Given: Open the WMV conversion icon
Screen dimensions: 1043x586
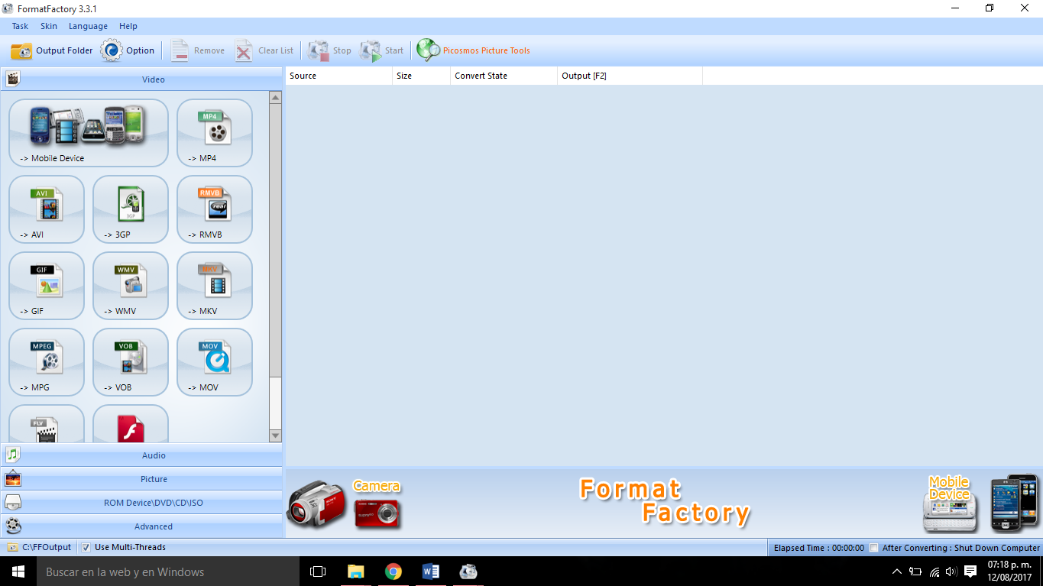Looking at the screenshot, I should pos(131,286).
